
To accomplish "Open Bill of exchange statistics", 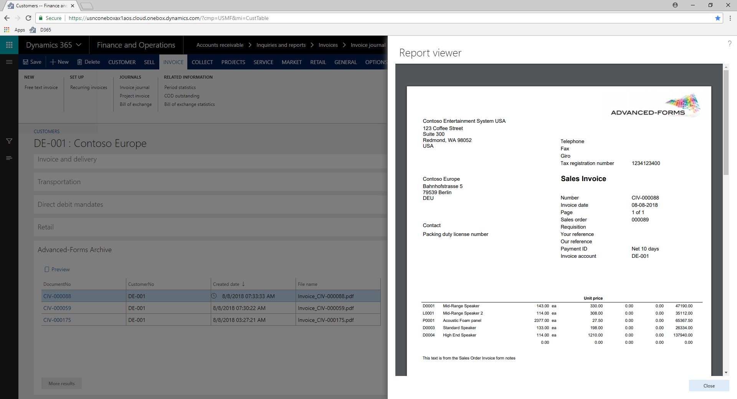I will [x=190, y=104].
